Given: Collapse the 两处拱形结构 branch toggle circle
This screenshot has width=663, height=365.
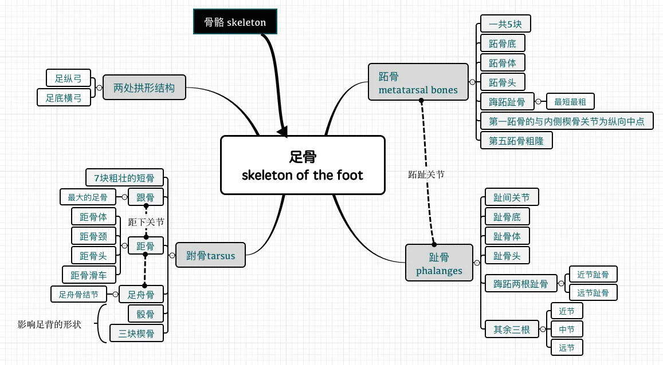Looking at the screenshot, I should [99, 88].
